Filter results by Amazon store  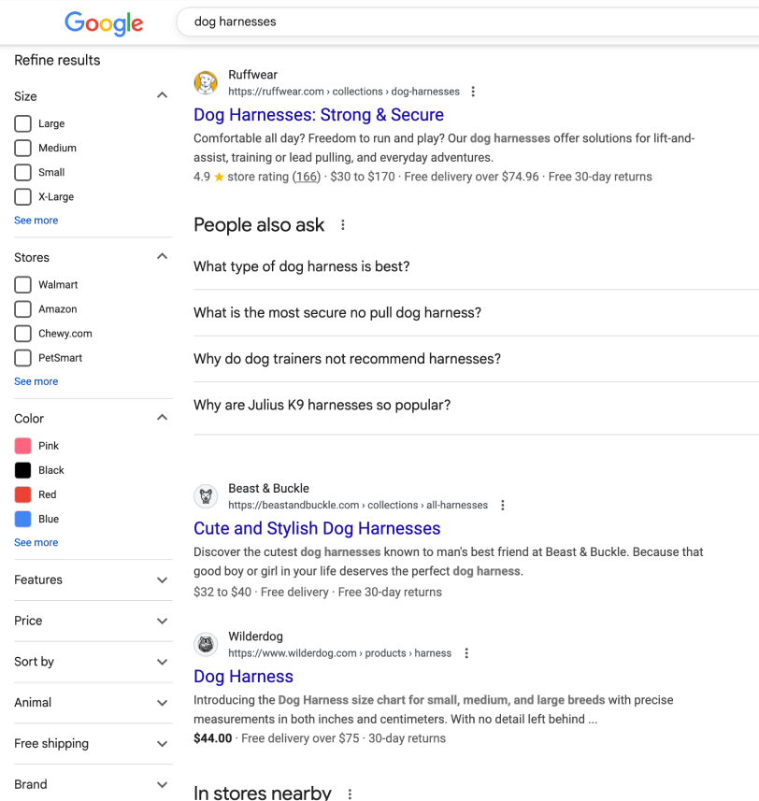pos(23,309)
